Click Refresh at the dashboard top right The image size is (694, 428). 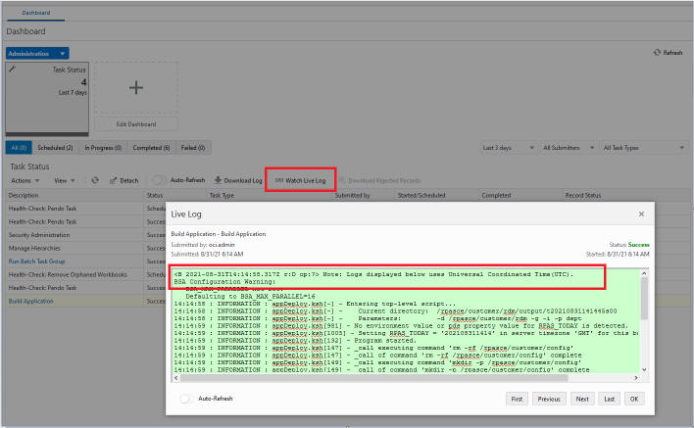click(668, 53)
